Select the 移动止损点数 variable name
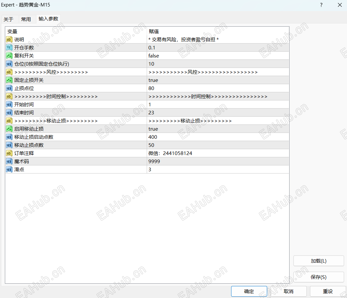This screenshot has width=347, height=298. click(29, 145)
